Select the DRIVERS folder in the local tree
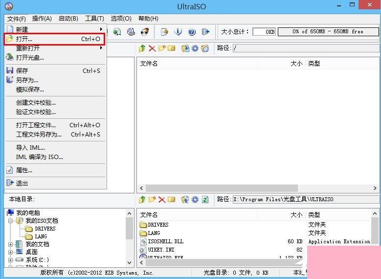The height and width of the screenshot is (279, 381). pos(45,229)
